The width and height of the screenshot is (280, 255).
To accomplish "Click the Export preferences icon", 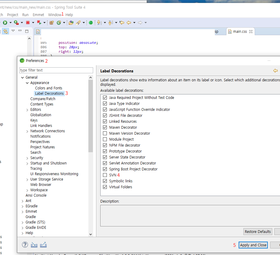I will pos(43,245).
